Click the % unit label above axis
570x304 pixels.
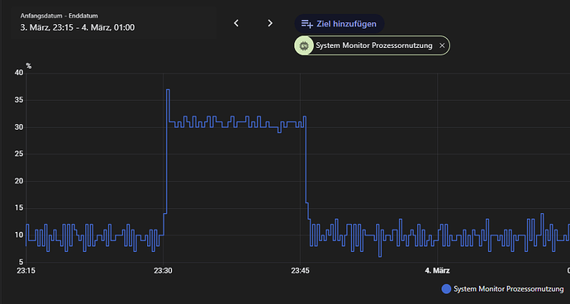pyautogui.click(x=29, y=66)
